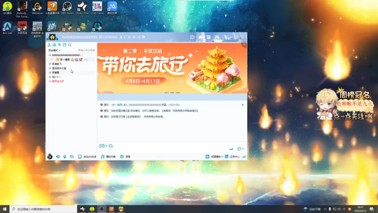Open the orange Douyu streaming shortcut
The height and width of the screenshot is (213, 378).
click(x=52, y=8)
